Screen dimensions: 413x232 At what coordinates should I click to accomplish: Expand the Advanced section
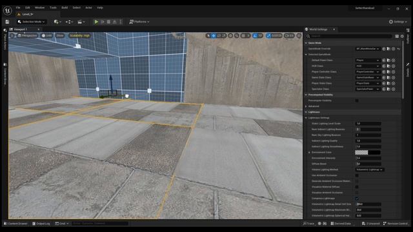[306, 106]
